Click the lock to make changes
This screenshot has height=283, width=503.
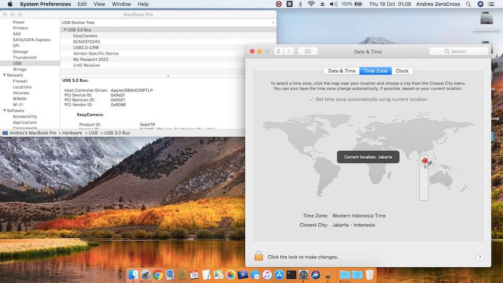pyautogui.click(x=258, y=256)
